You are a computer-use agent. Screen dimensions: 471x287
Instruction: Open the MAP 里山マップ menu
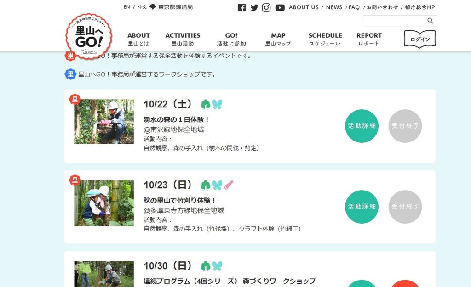278,39
